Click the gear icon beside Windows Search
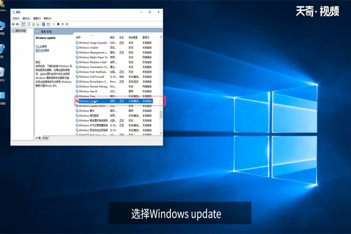Viewport: 351px width, 234px height. (x=77, y=91)
